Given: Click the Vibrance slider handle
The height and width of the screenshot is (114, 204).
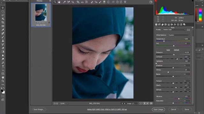Looking at the screenshot, I should pos(179,98).
